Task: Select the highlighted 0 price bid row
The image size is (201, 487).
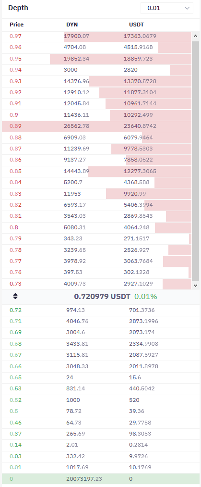Action: pyautogui.click(x=101, y=479)
